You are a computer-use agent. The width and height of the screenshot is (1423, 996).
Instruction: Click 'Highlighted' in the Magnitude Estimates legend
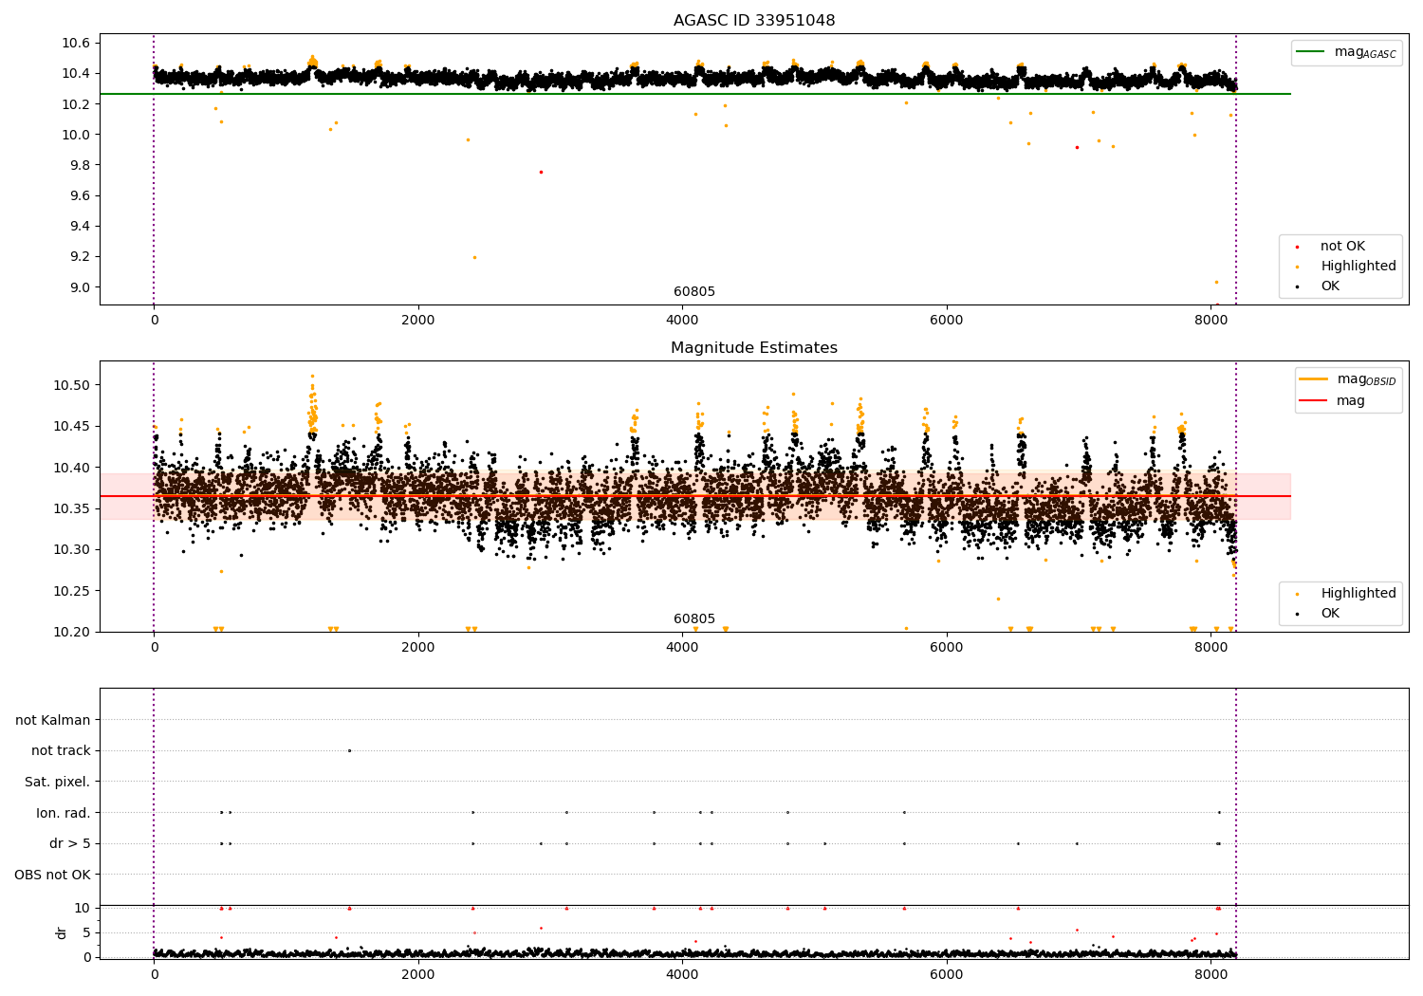tap(1358, 594)
